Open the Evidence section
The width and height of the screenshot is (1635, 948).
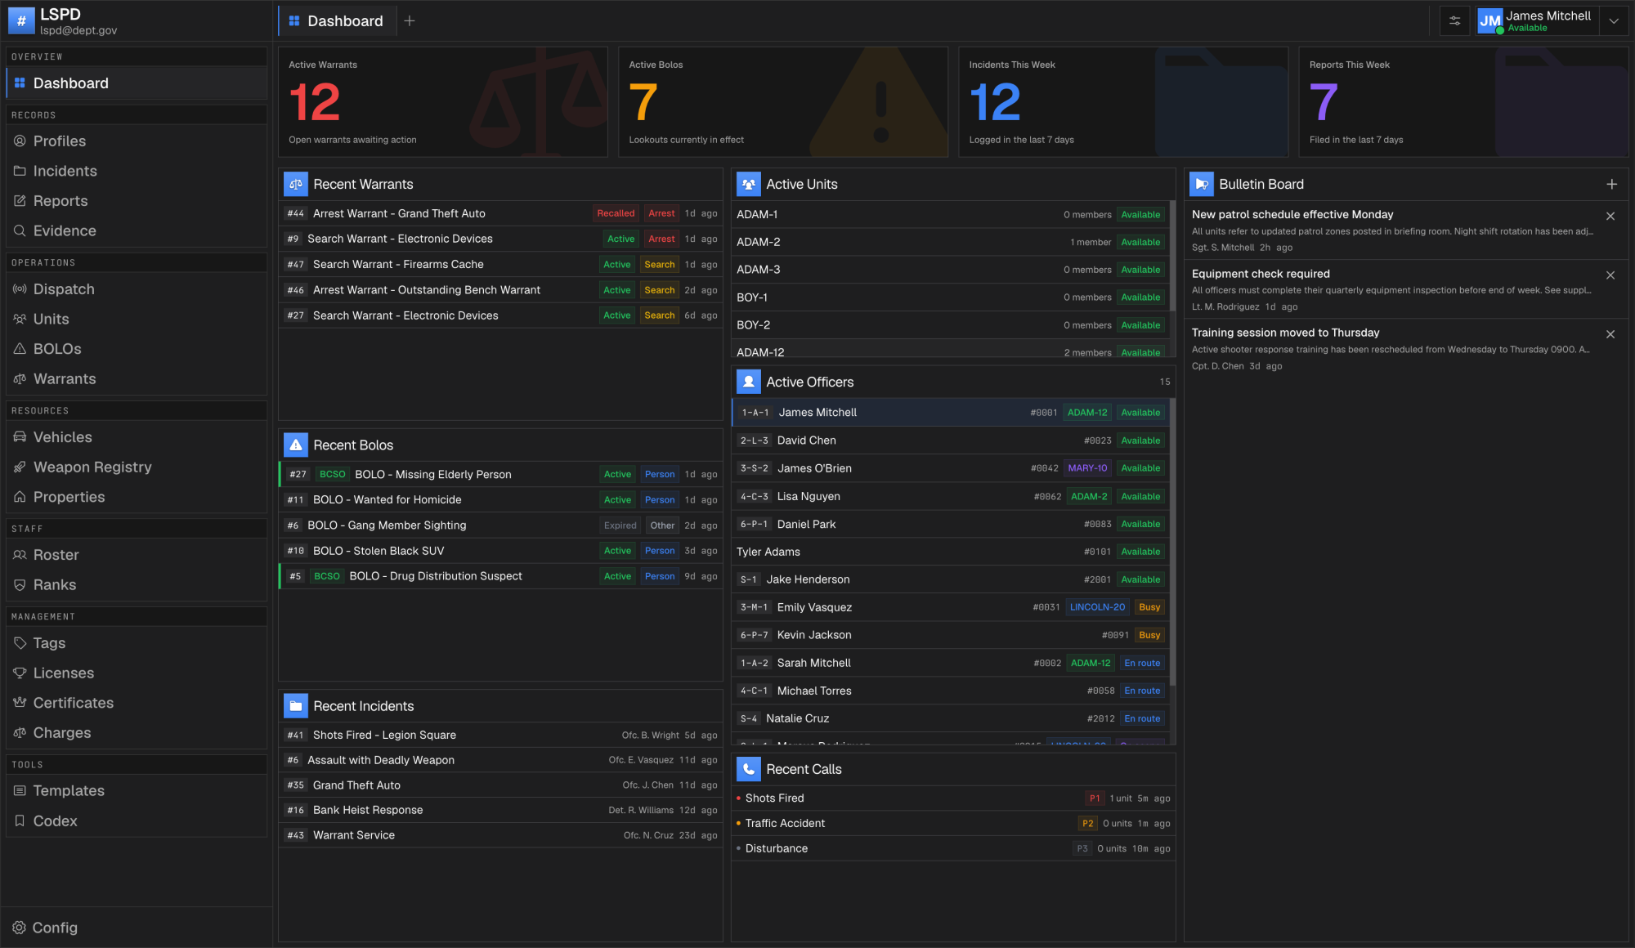point(137,231)
